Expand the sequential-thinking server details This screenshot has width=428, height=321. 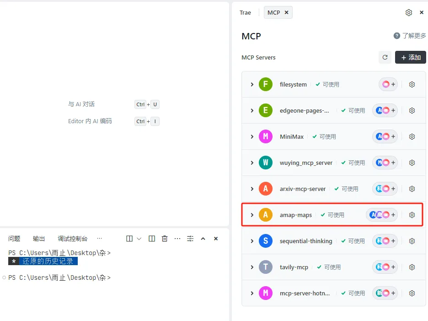[252, 241]
